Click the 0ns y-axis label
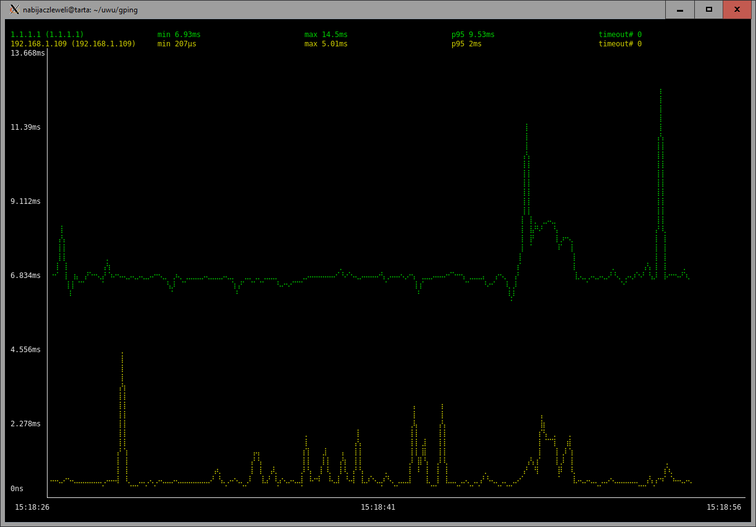 point(17,489)
